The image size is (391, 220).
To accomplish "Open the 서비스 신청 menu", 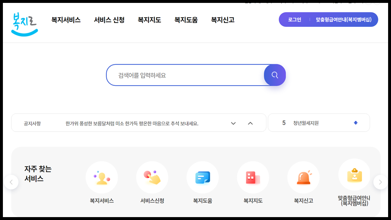I will coord(110,20).
